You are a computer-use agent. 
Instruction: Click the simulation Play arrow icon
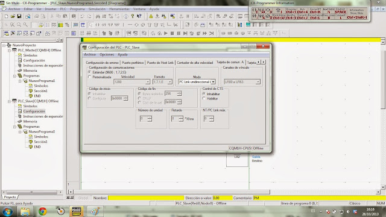(166, 33)
